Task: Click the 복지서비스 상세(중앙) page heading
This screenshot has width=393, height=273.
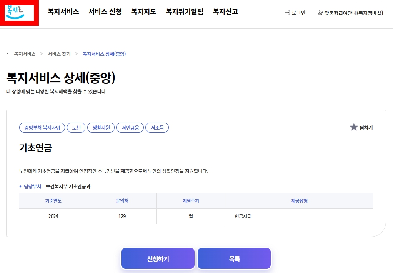Action: (61, 78)
